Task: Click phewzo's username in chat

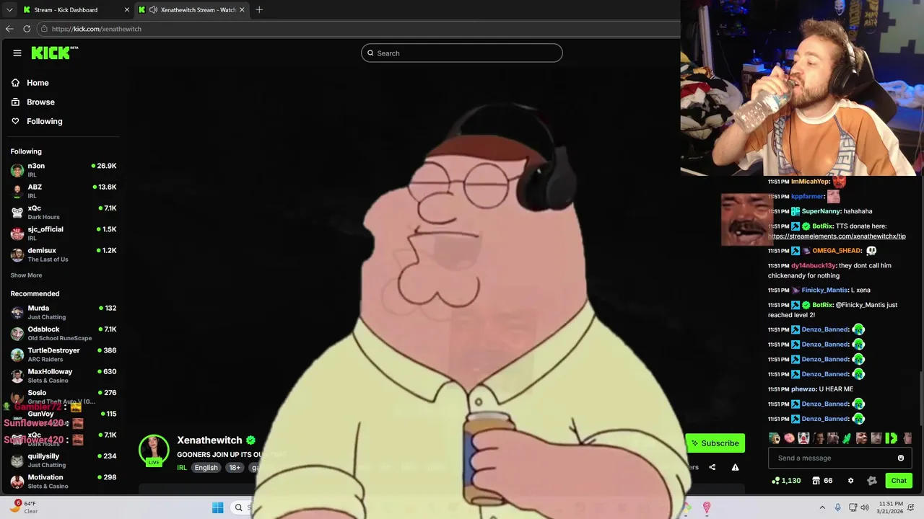Action: 803,389
